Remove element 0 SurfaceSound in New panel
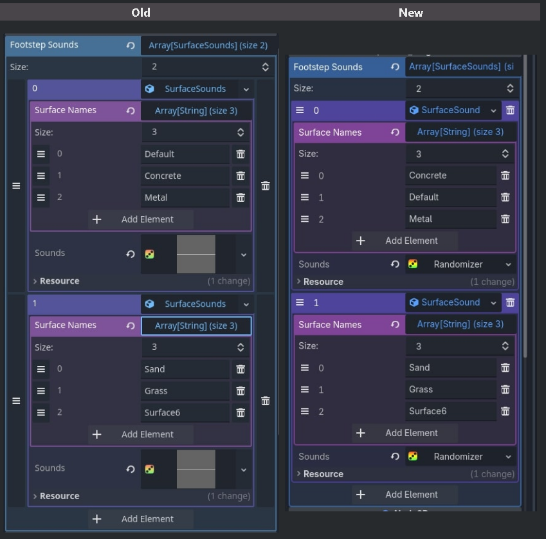The height and width of the screenshot is (539, 546). click(510, 110)
